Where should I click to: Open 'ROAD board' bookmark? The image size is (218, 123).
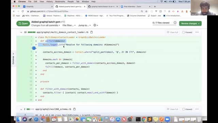click(94, 16)
